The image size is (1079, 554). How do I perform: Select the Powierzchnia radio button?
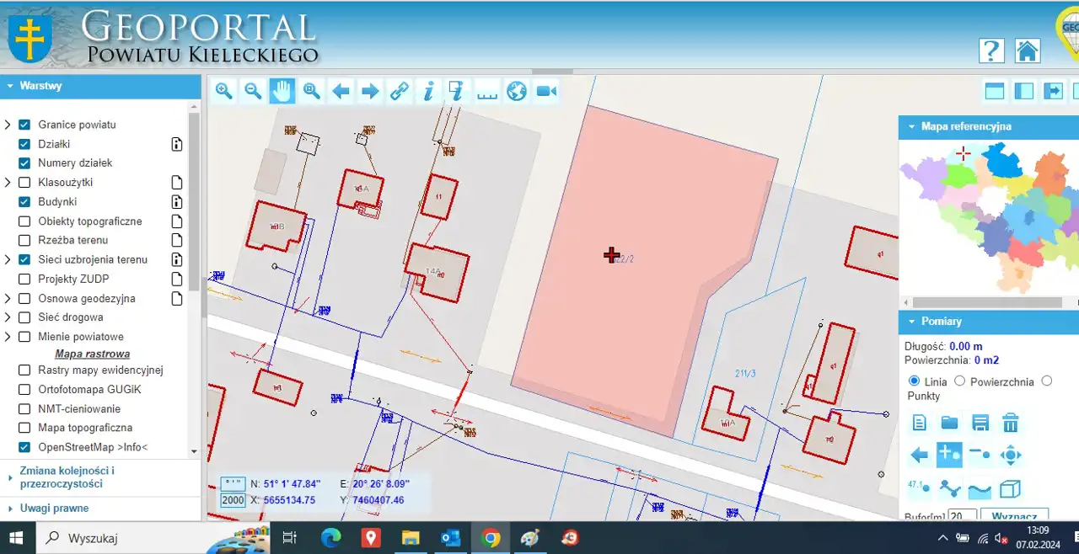pos(959,381)
